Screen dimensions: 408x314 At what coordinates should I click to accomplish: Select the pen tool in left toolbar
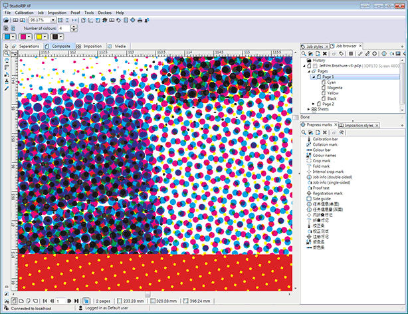click(x=7, y=88)
